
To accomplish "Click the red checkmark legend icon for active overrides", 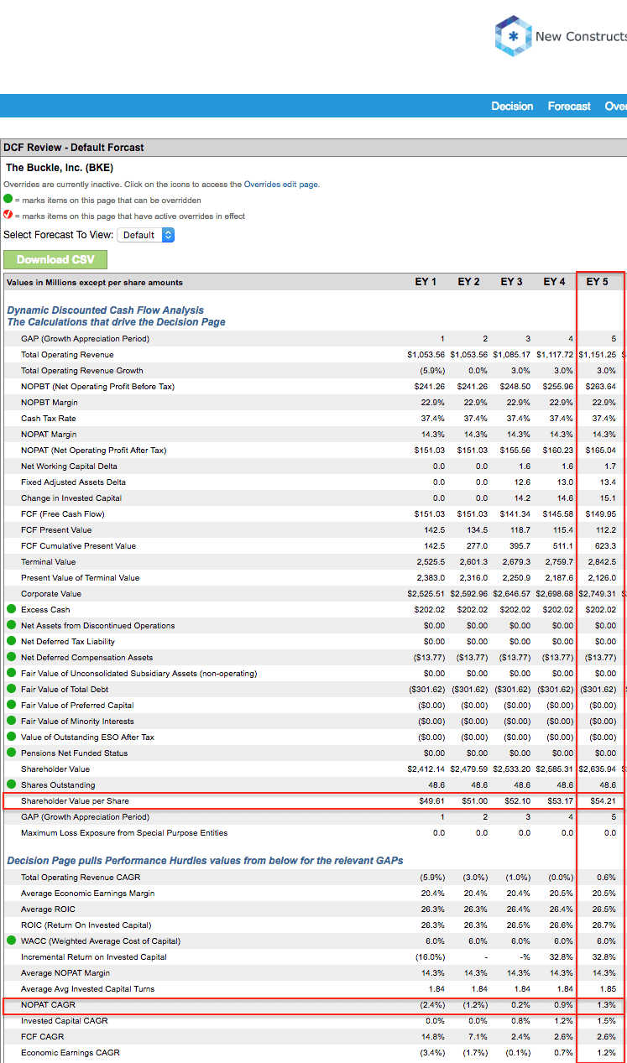I will coord(8,216).
